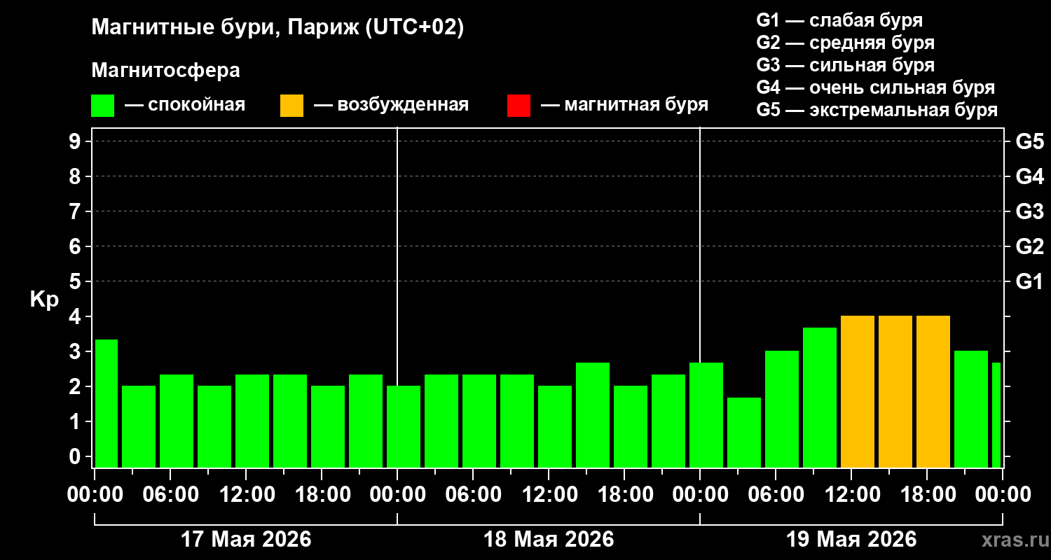Click the 17 Мая 2026 date label
This screenshot has height=560, width=1051.
point(246,539)
